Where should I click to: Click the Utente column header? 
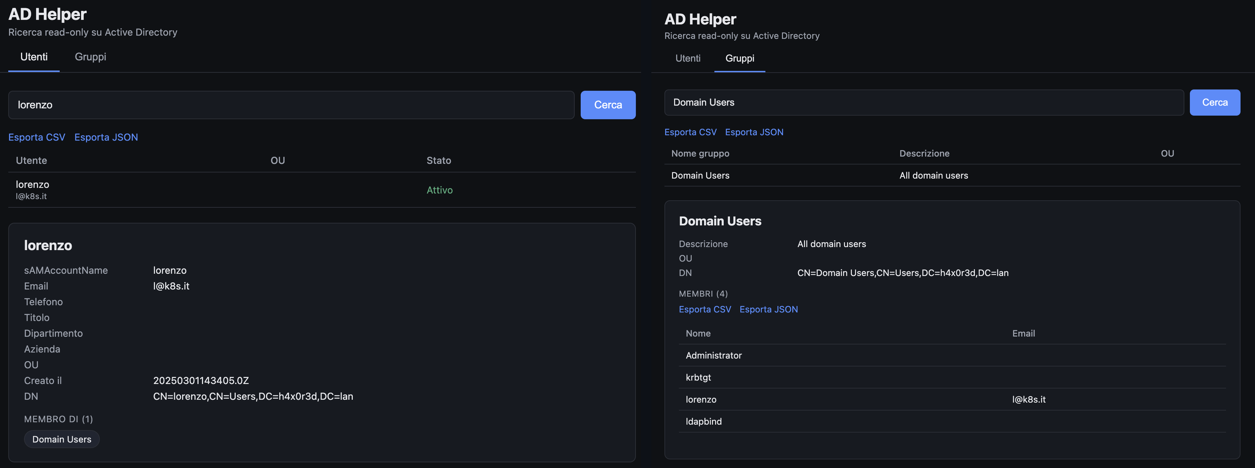(x=31, y=160)
